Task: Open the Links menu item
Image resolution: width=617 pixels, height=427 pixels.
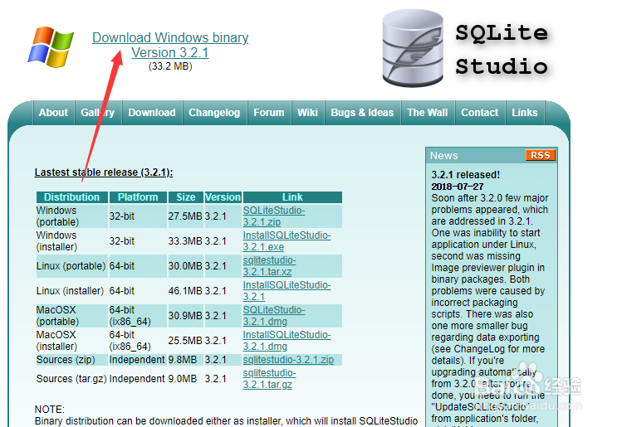Action: coord(525,113)
